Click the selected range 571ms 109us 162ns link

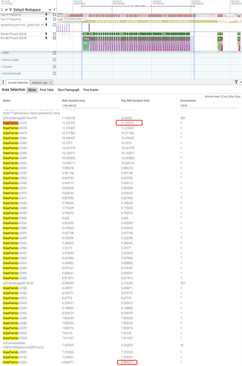coord(231,97)
